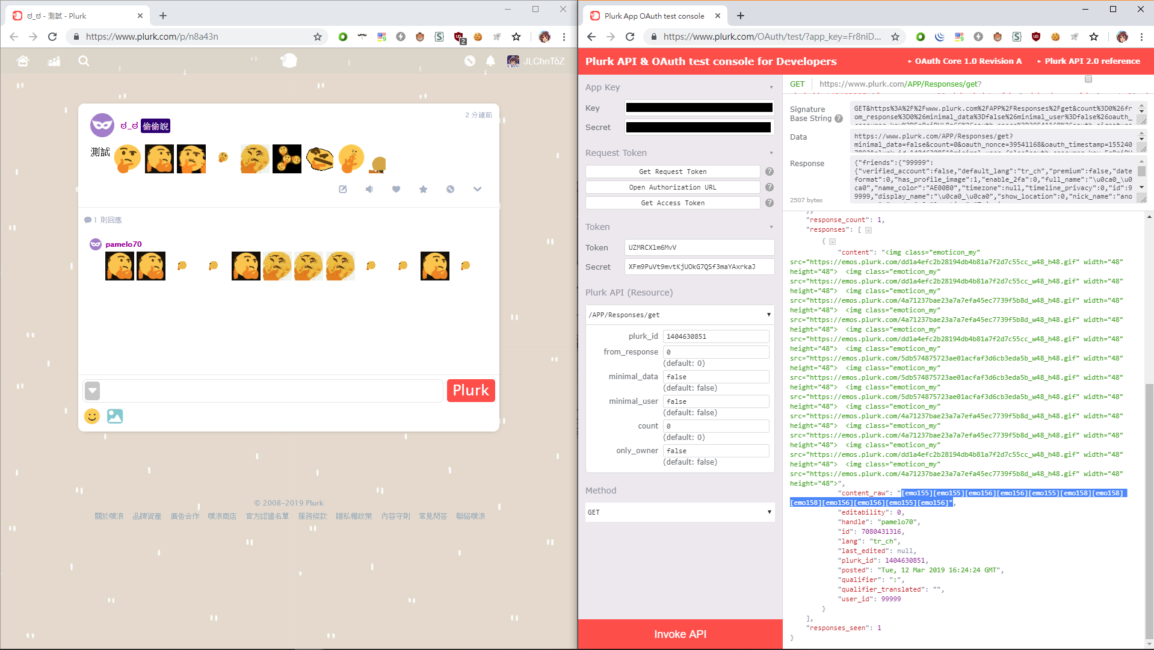The width and height of the screenshot is (1154, 650).
Task: Collapse the "responses" JSON array
Action: point(868,230)
